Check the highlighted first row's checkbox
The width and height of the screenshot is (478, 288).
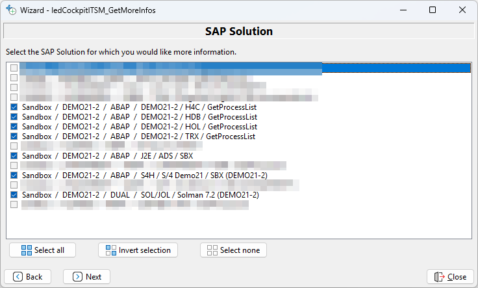tap(14, 68)
